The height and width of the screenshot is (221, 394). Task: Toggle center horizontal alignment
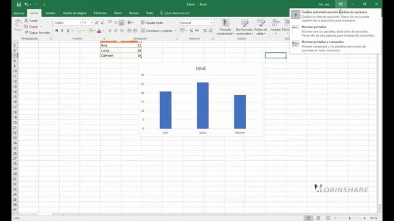pos(116,31)
